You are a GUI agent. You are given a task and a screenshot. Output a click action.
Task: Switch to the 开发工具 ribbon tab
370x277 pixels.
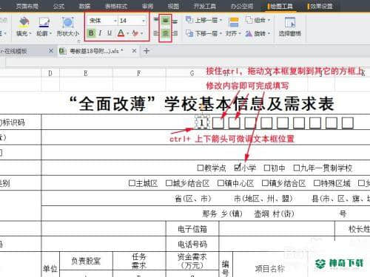coord(204,6)
